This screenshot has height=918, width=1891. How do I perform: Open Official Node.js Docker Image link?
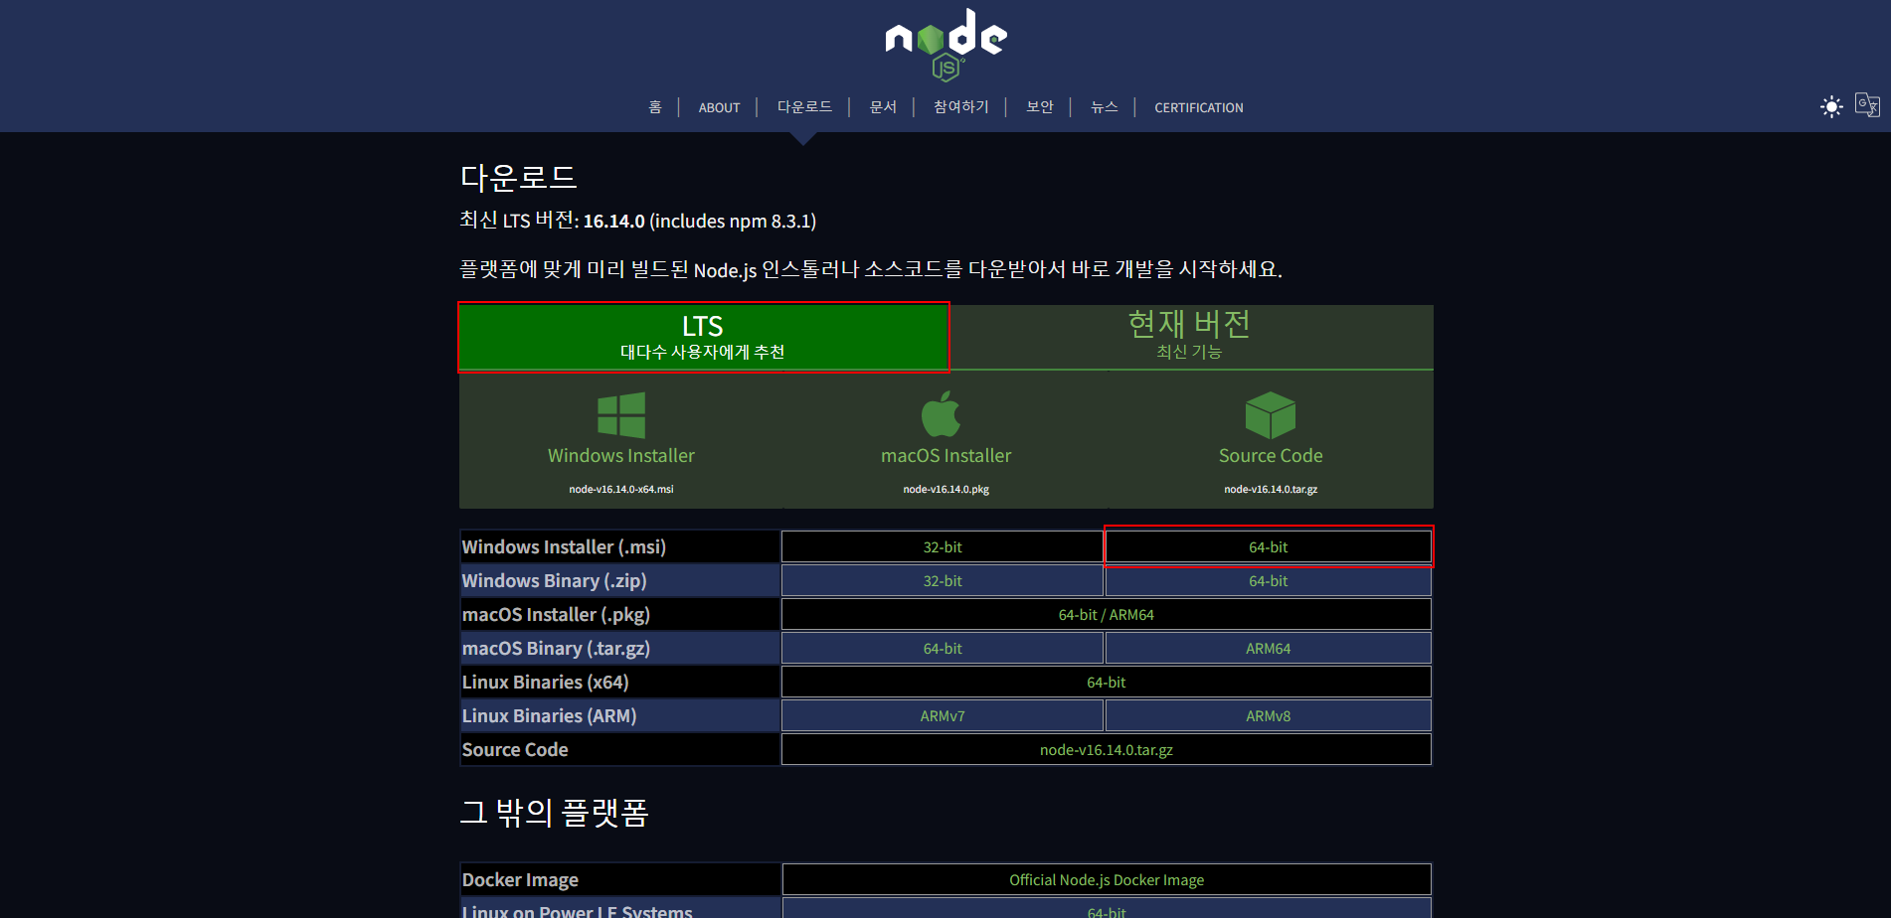tap(1107, 880)
